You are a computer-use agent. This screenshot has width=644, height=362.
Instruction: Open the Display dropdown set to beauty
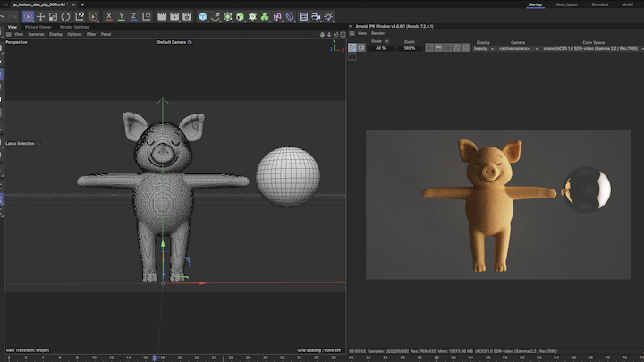pyautogui.click(x=483, y=48)
